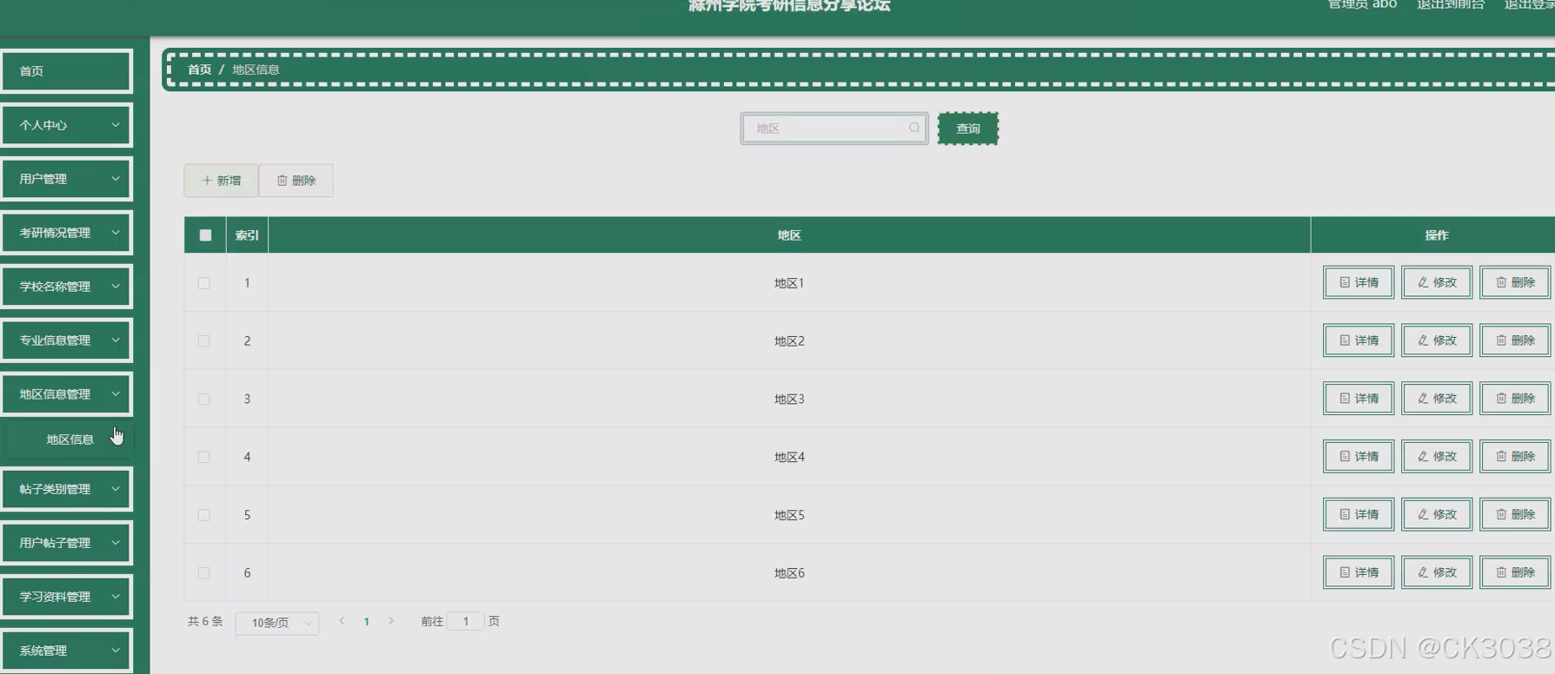Click the 删除 button for 地区1

(1515, 282)
